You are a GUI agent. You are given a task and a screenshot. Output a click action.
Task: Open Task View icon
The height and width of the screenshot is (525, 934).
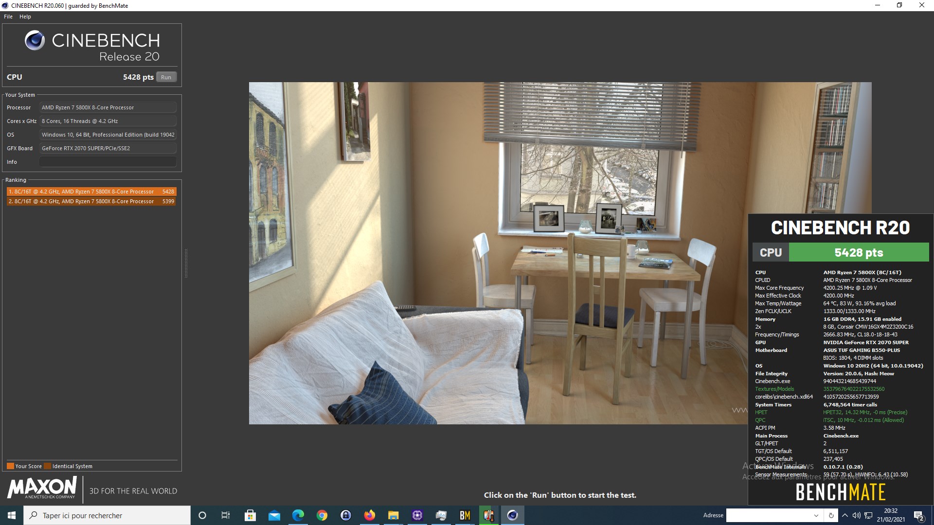click(x=226, y=515)
